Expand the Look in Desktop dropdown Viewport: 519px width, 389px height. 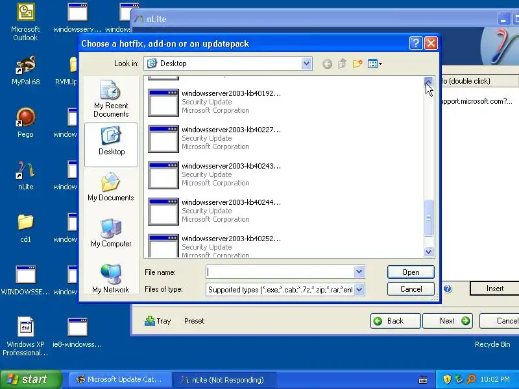tap(306, 63)
